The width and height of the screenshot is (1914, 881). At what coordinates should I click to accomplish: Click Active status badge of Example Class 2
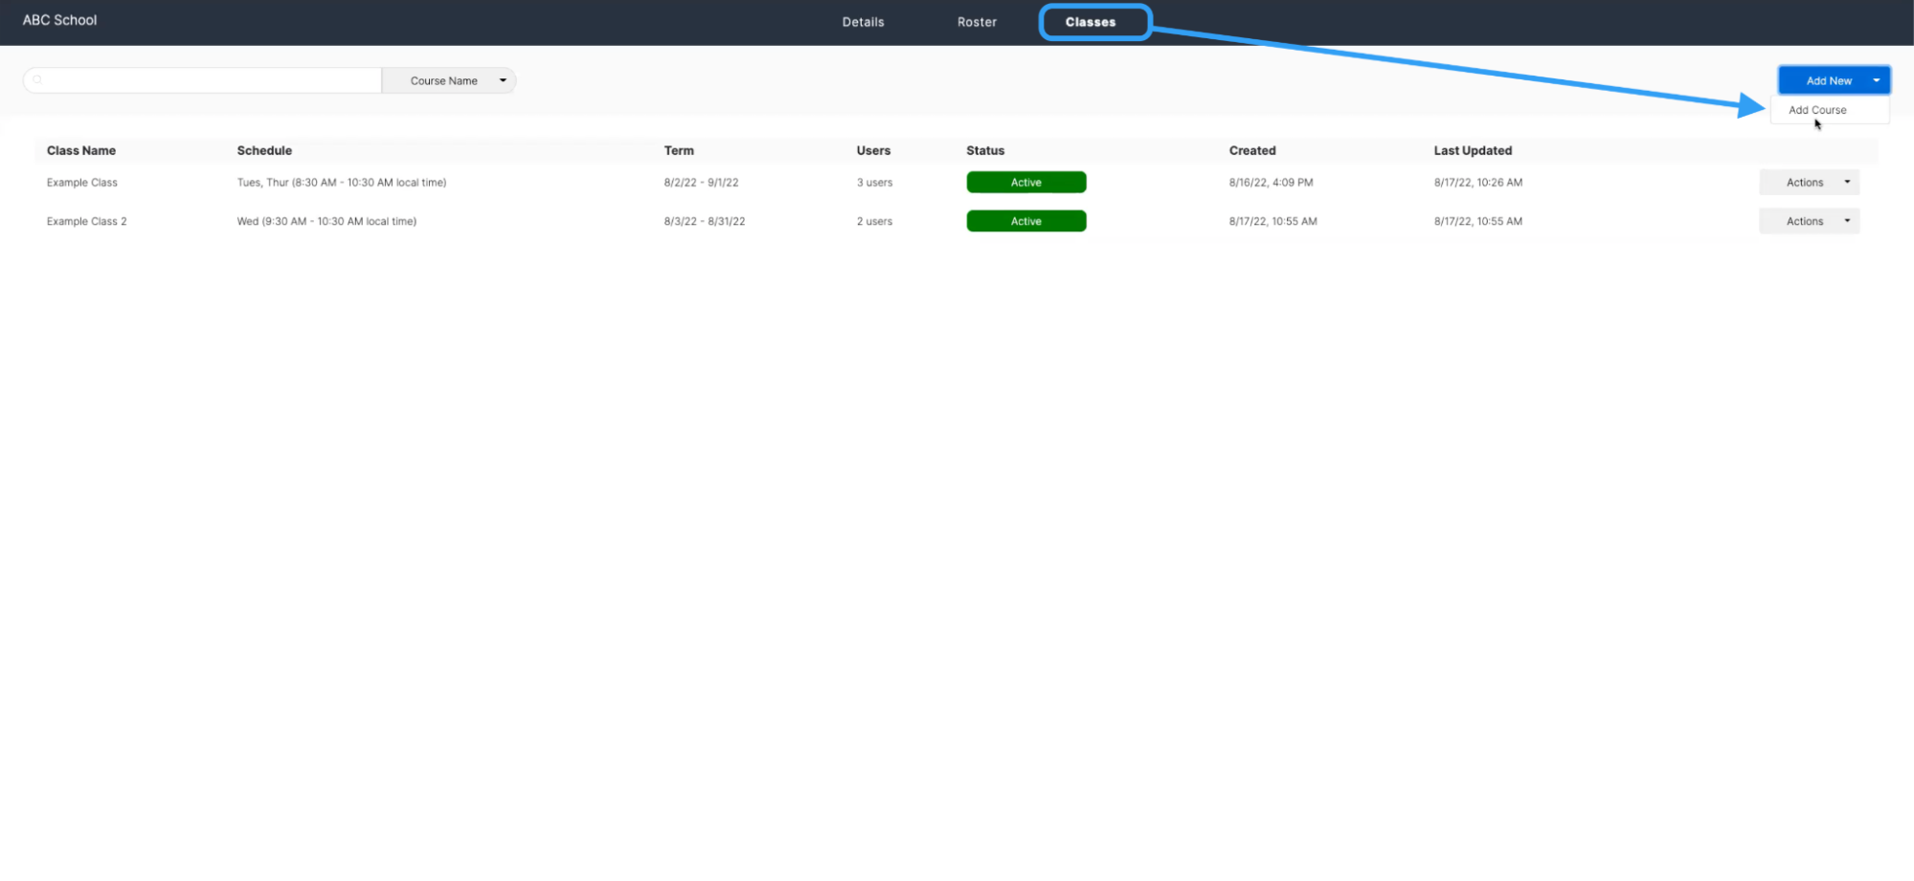[1025, 221]
